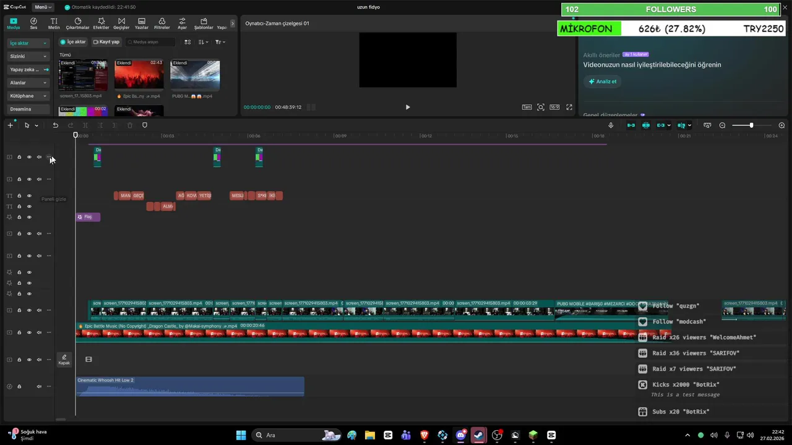The width and height of the screenshot is (792, 445).
Task: Click the İçe aktar button with plus icon
Action: 73,42
